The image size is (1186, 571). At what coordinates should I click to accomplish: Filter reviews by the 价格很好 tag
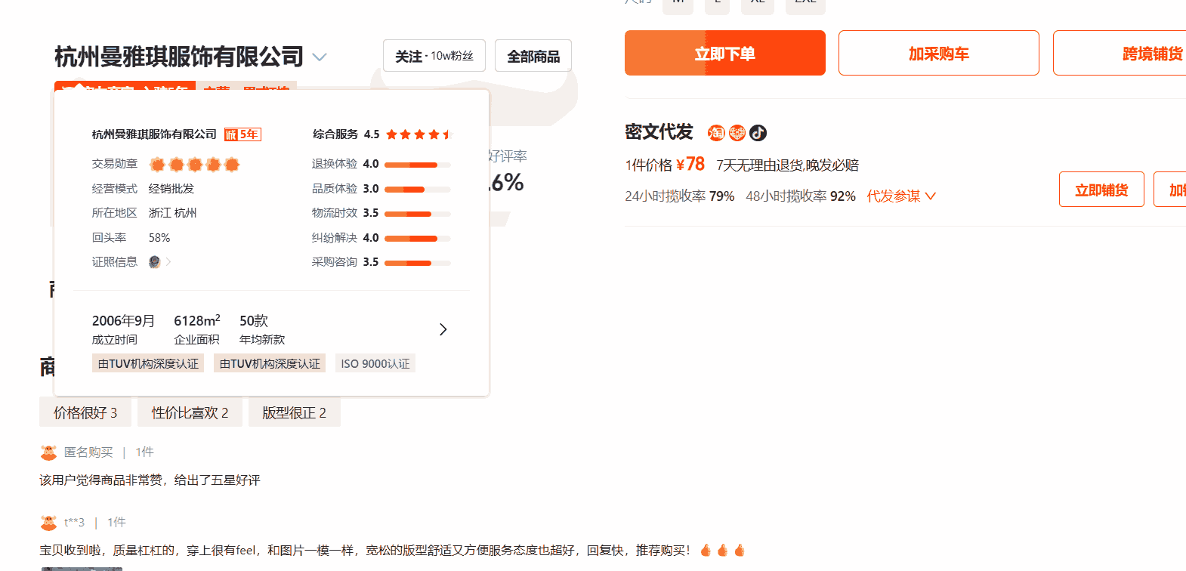[85, 413]
